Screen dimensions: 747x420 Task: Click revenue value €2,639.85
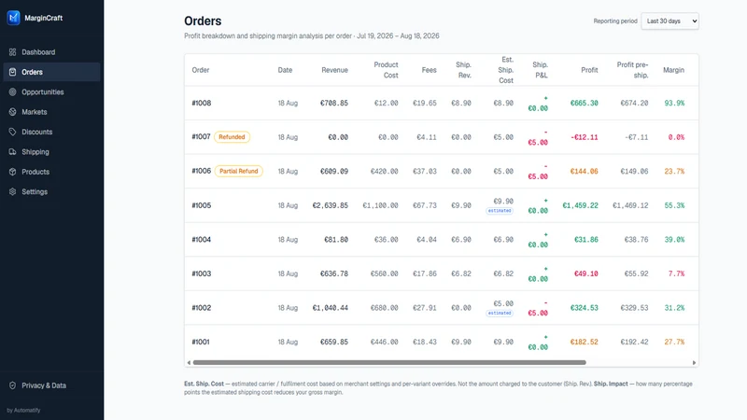pyautogui.click(x=331, y=205)
